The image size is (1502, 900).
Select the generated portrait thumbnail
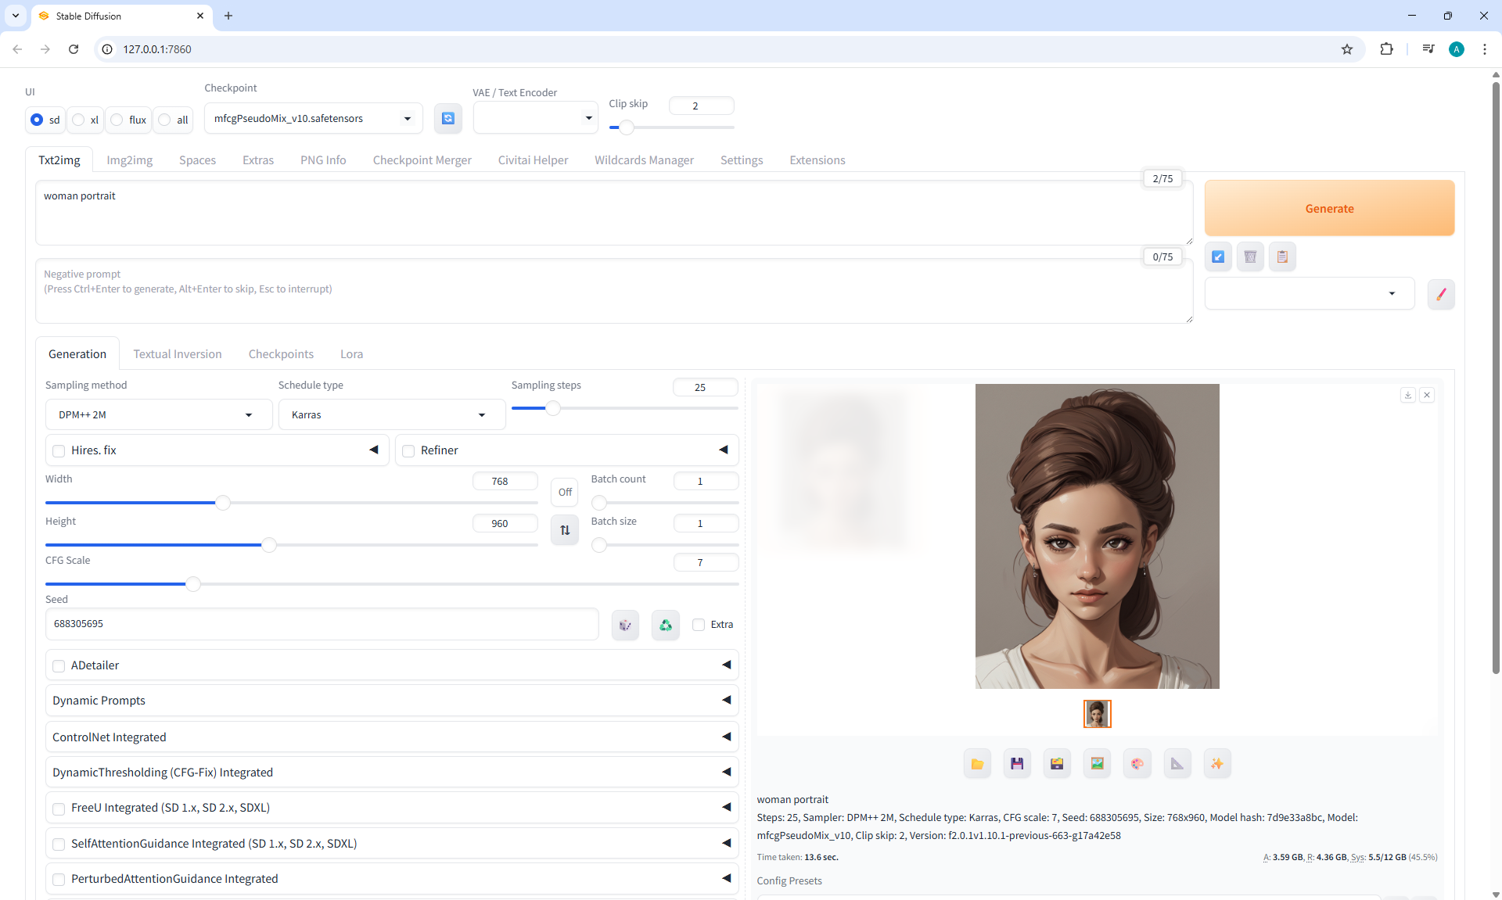[x=1097, y=714]
